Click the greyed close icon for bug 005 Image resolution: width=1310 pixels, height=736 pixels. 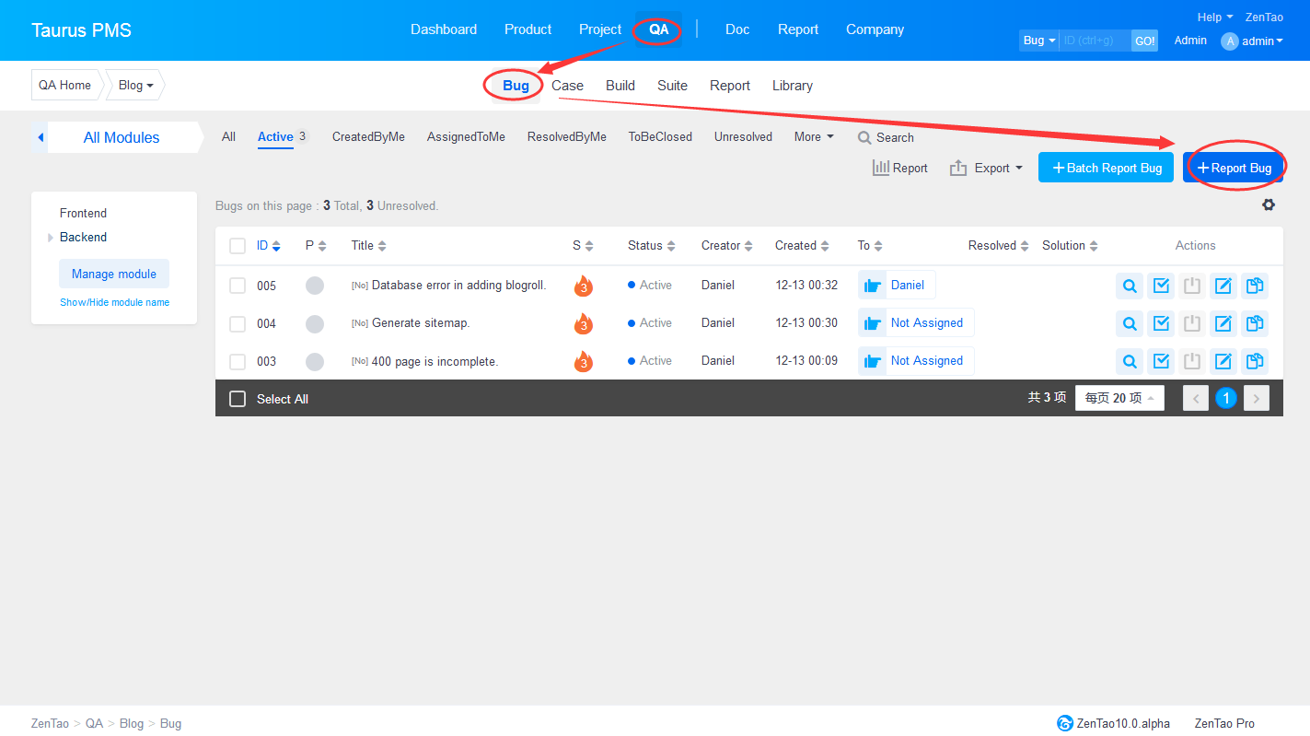(x=1192, y=286)
